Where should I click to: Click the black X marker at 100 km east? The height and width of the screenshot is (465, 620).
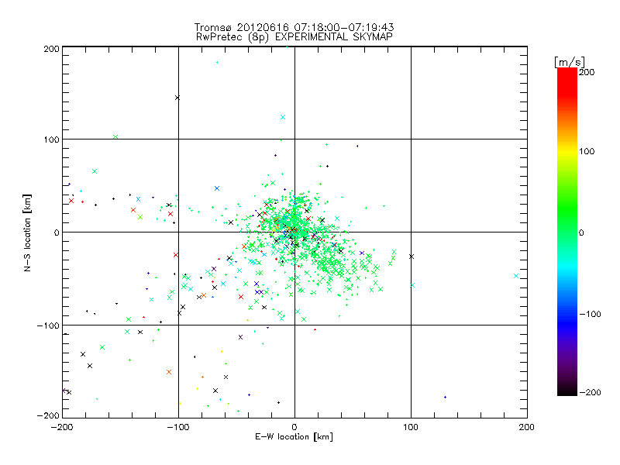pos(412,257)
